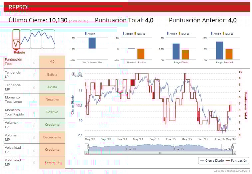Click the Volumen MP row label
This screenshot has height=174, width=252.
coord(12,137)
